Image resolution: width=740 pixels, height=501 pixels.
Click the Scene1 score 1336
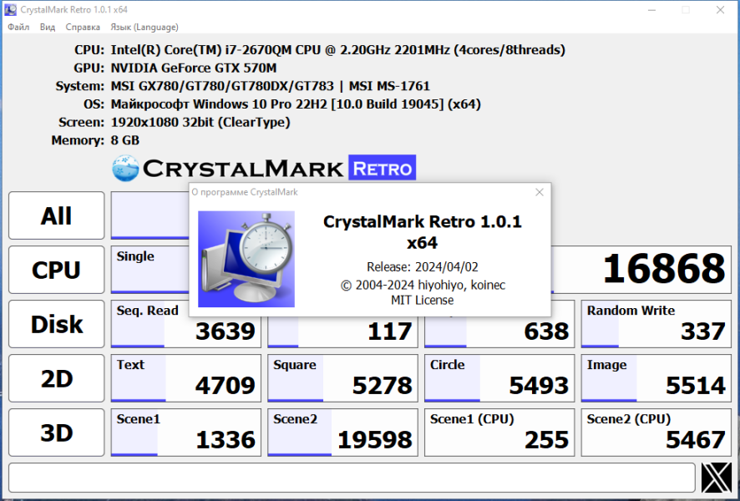(x=186, y=433)
